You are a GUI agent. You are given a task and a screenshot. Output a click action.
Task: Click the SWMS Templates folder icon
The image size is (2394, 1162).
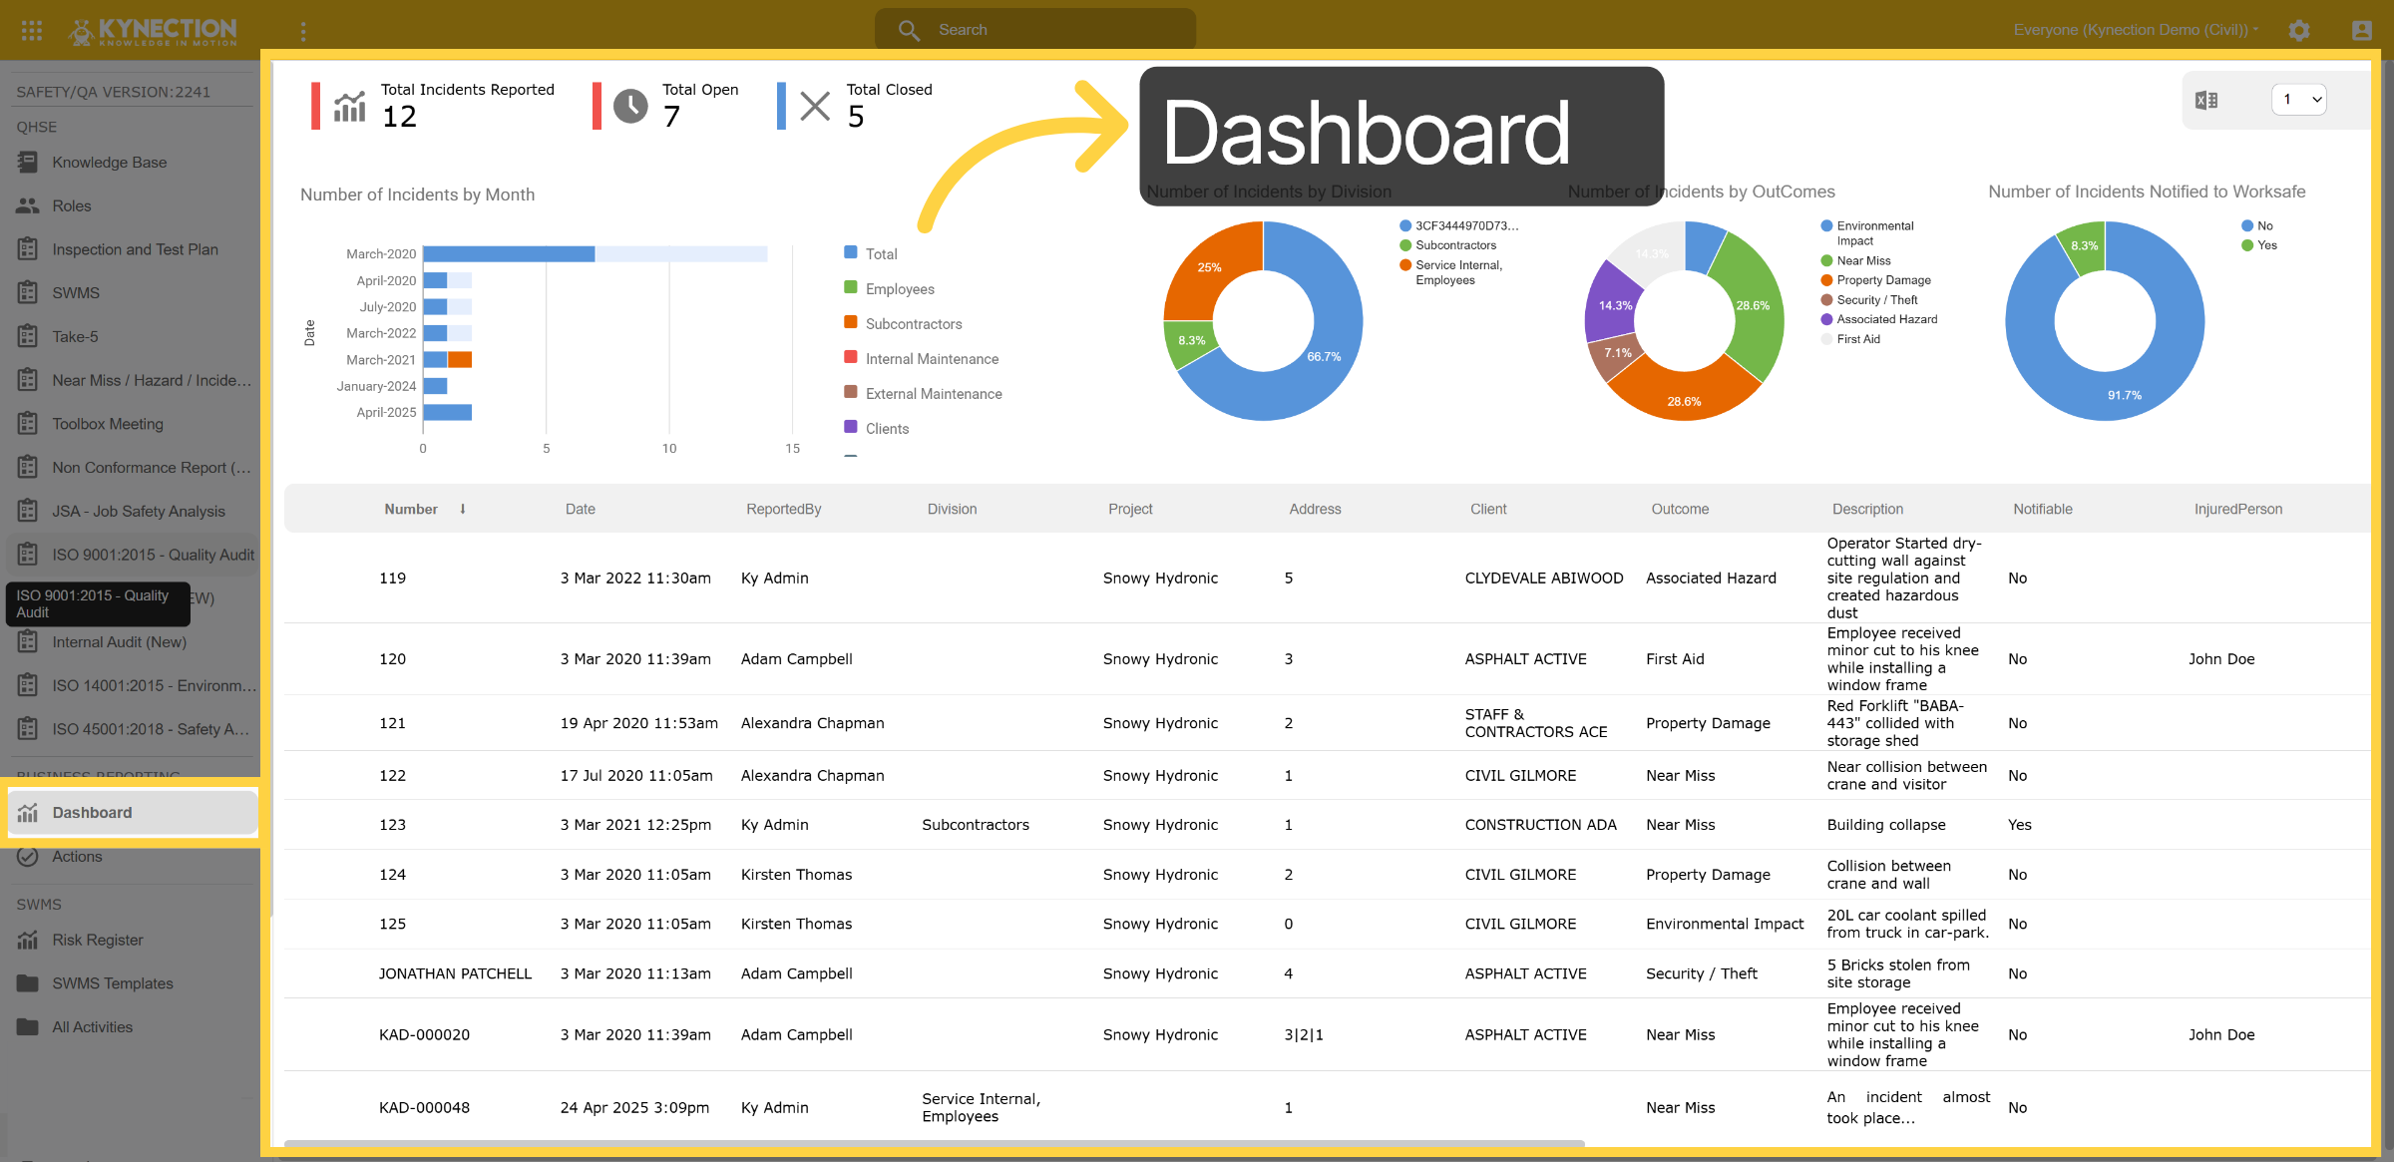28,983
